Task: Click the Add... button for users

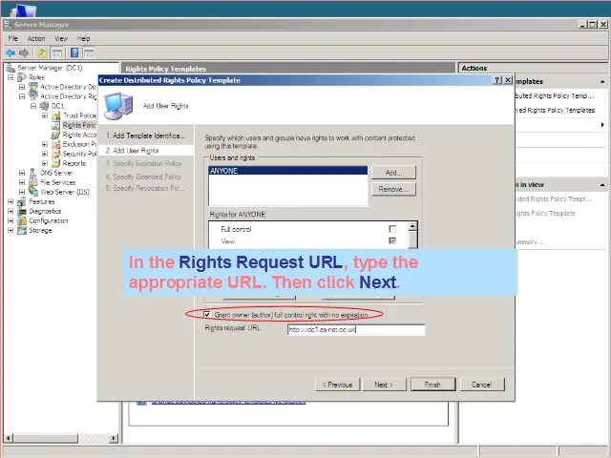Action: [393, 173]
